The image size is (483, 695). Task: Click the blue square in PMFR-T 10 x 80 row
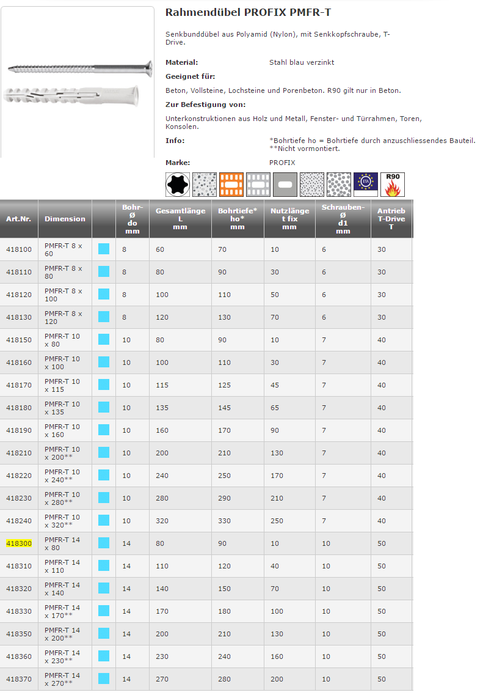point(104,339)
